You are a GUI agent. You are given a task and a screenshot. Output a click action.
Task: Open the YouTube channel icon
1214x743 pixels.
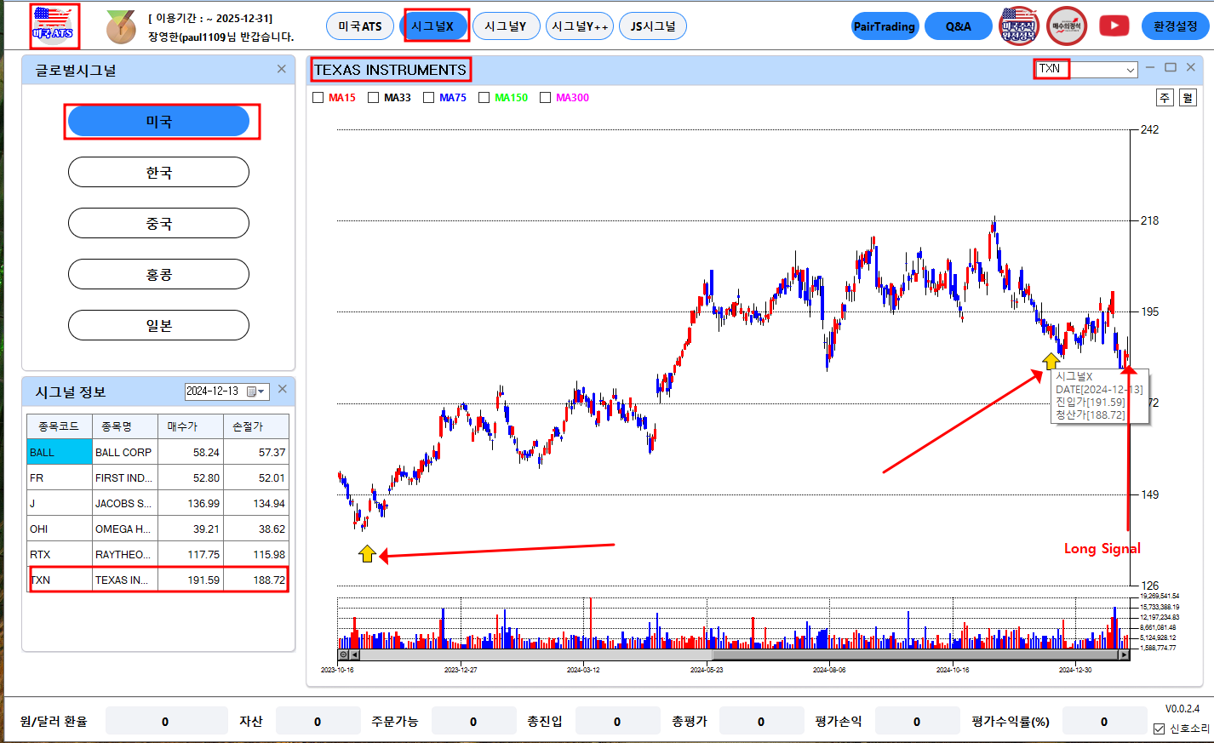(1114, 26)
